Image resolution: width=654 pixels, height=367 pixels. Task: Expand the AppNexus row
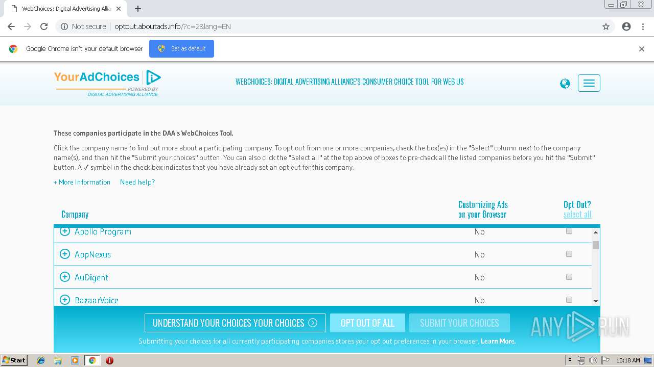(65, 254)
